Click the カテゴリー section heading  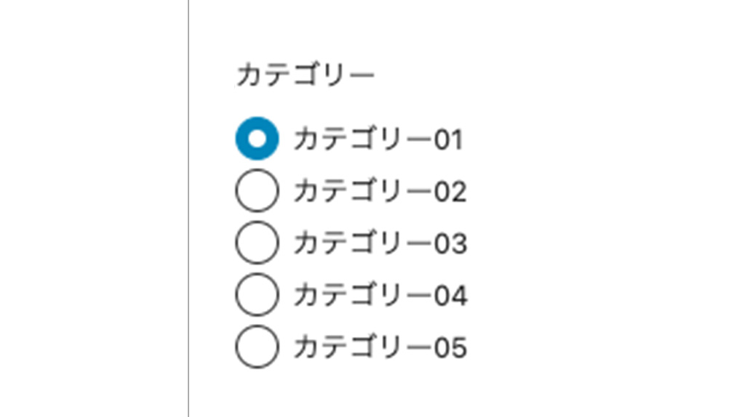pos(306,75)
